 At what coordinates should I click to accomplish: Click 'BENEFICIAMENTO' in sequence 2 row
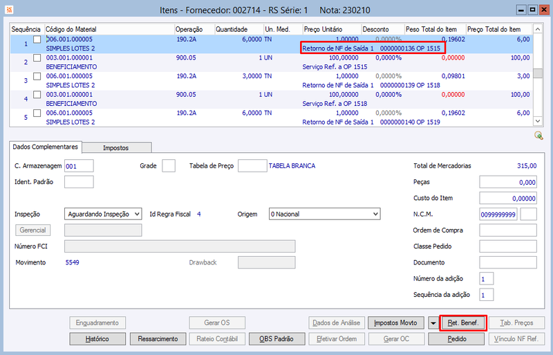coord(71,66)
